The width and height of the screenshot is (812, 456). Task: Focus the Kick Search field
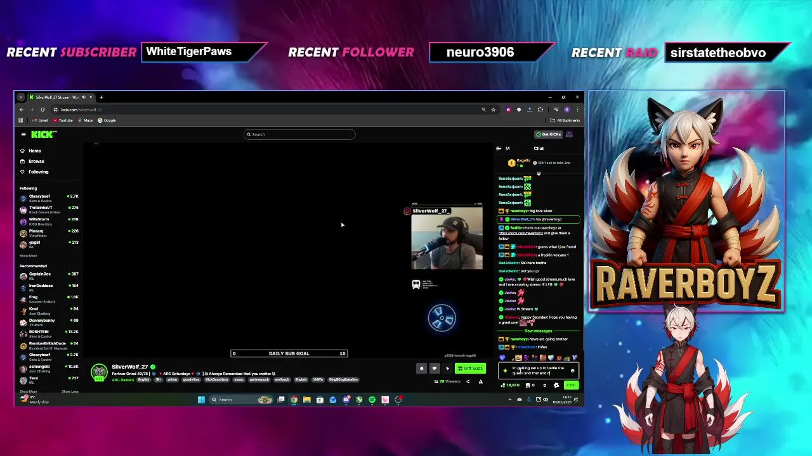click(x=299, y=134)
